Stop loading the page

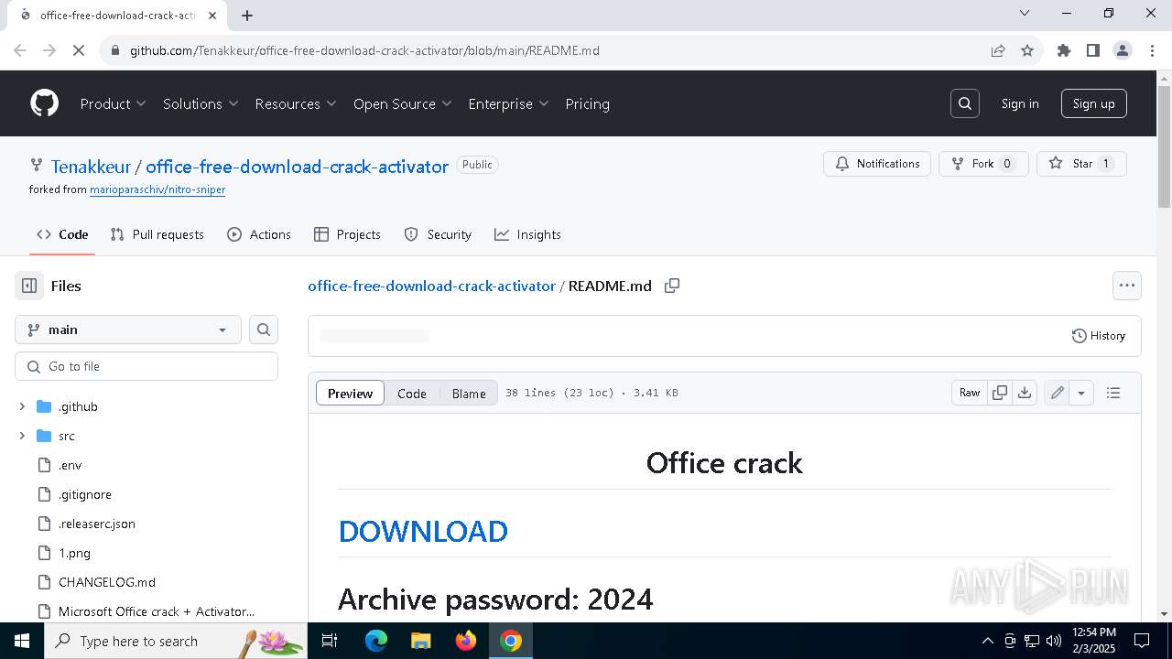click(79, 50)
